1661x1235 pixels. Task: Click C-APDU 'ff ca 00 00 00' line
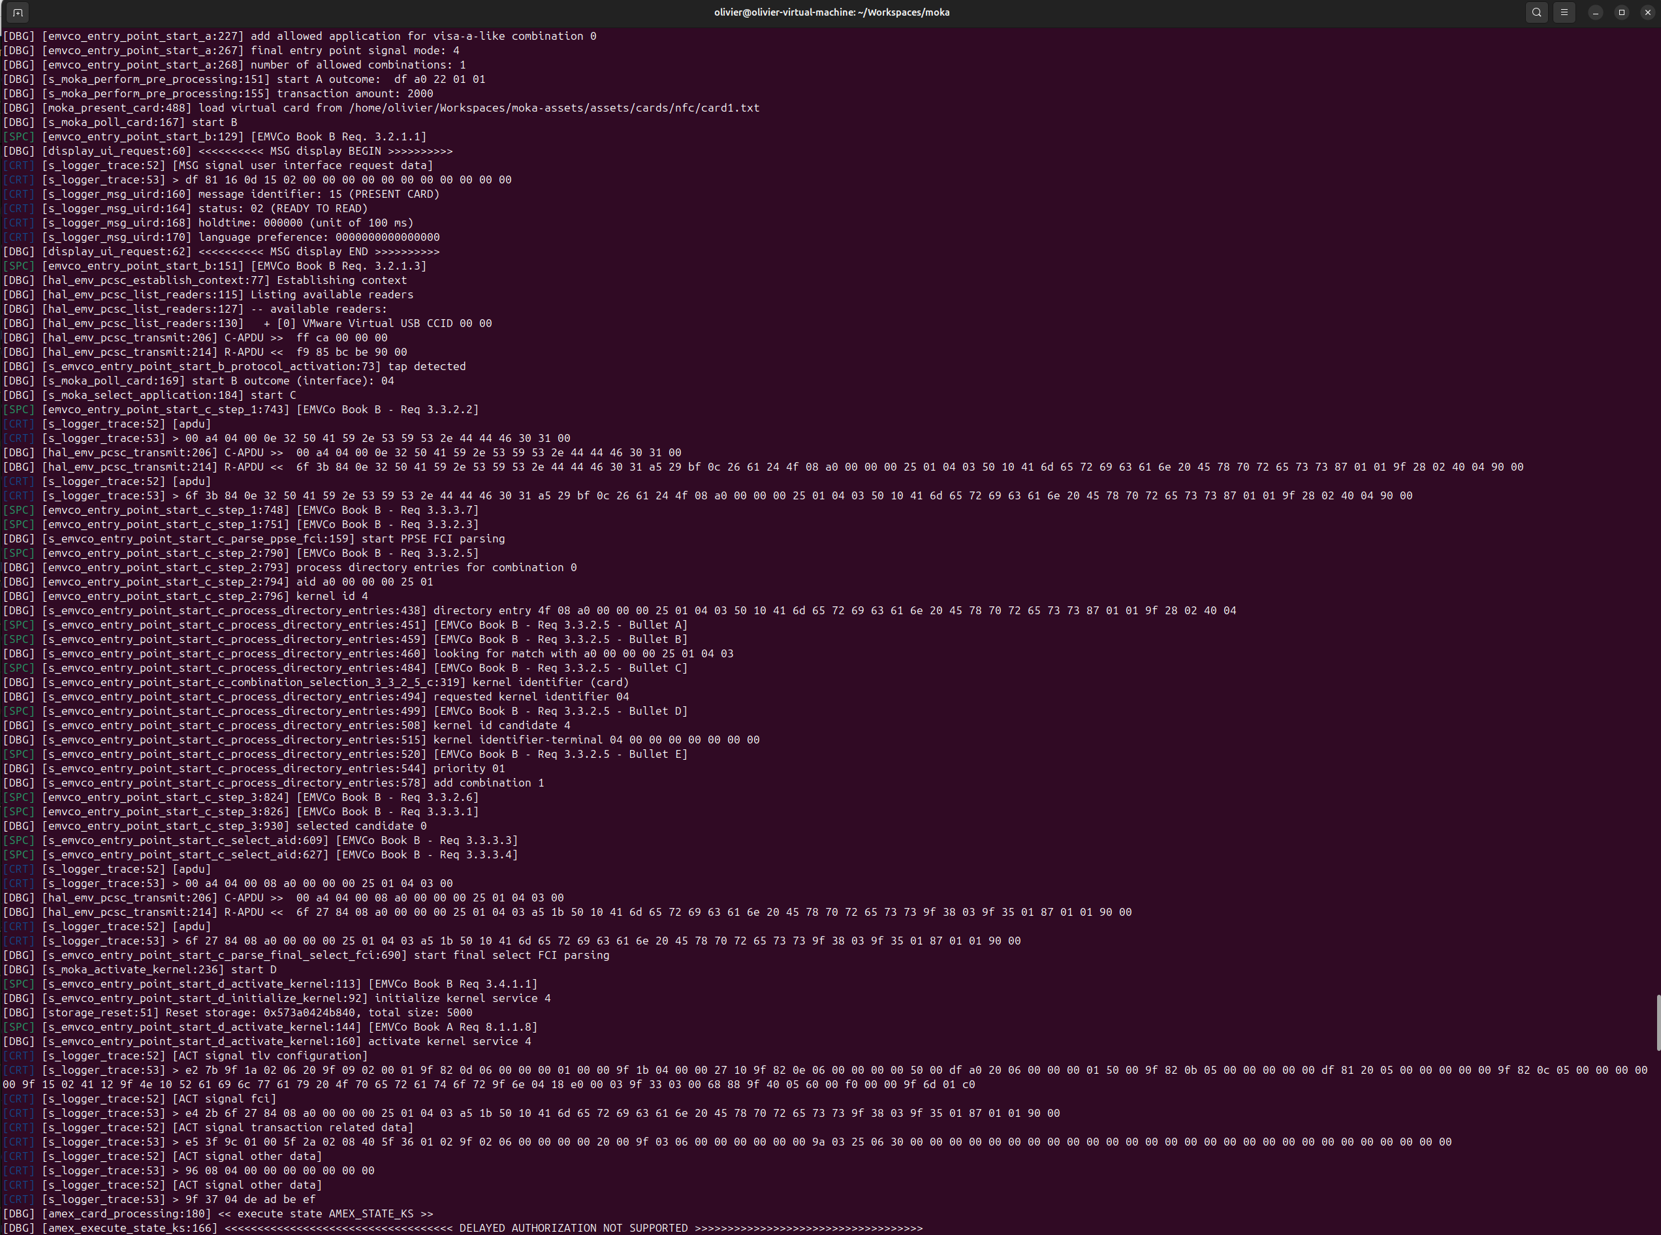tap(196, 338)
